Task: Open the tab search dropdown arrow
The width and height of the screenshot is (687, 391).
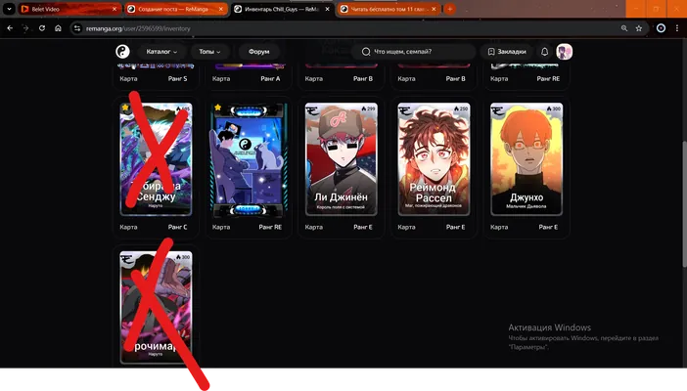Action: [x=9, y=9]
